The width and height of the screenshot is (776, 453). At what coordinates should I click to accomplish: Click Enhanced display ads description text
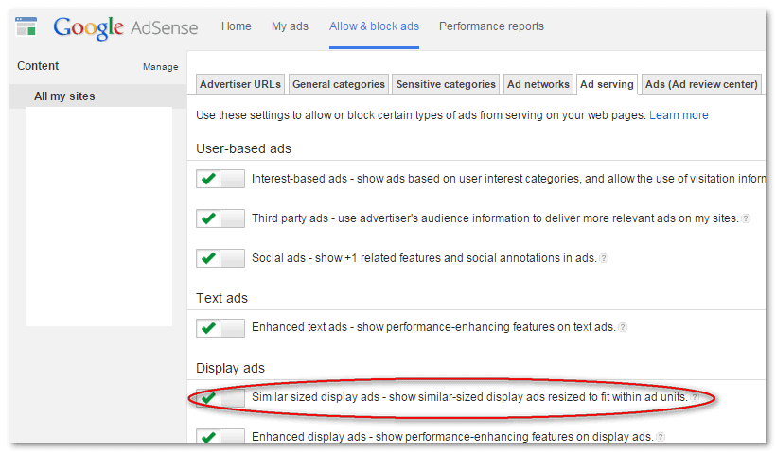point(452,437)
